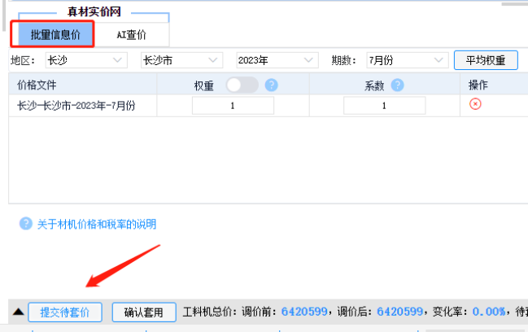Open the AI查价 tab
This screenshot has height=332, width=528.
tap(131, 34)
